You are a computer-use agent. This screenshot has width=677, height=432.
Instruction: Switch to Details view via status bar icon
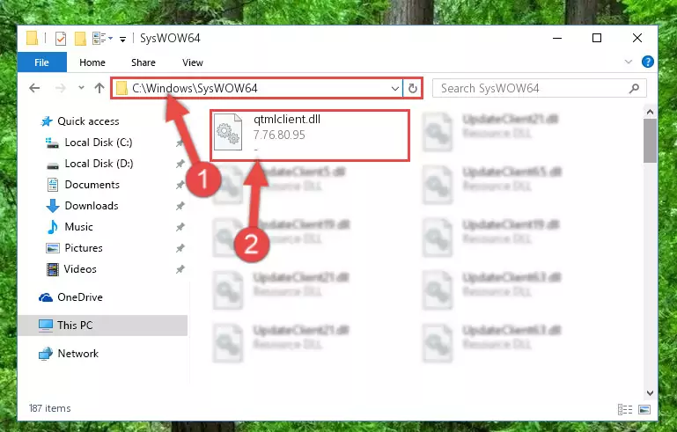[625, 409]
